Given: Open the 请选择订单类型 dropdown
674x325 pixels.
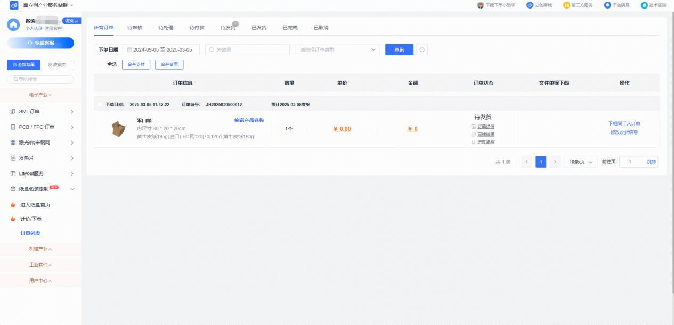Looking at the screenshot, I should pyautogui.click(x=337, y=50).
